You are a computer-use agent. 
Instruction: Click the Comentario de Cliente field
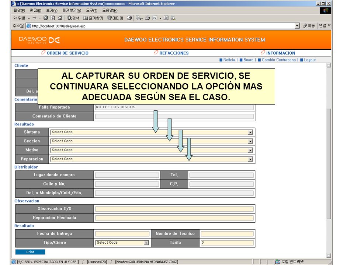point(174,116)
